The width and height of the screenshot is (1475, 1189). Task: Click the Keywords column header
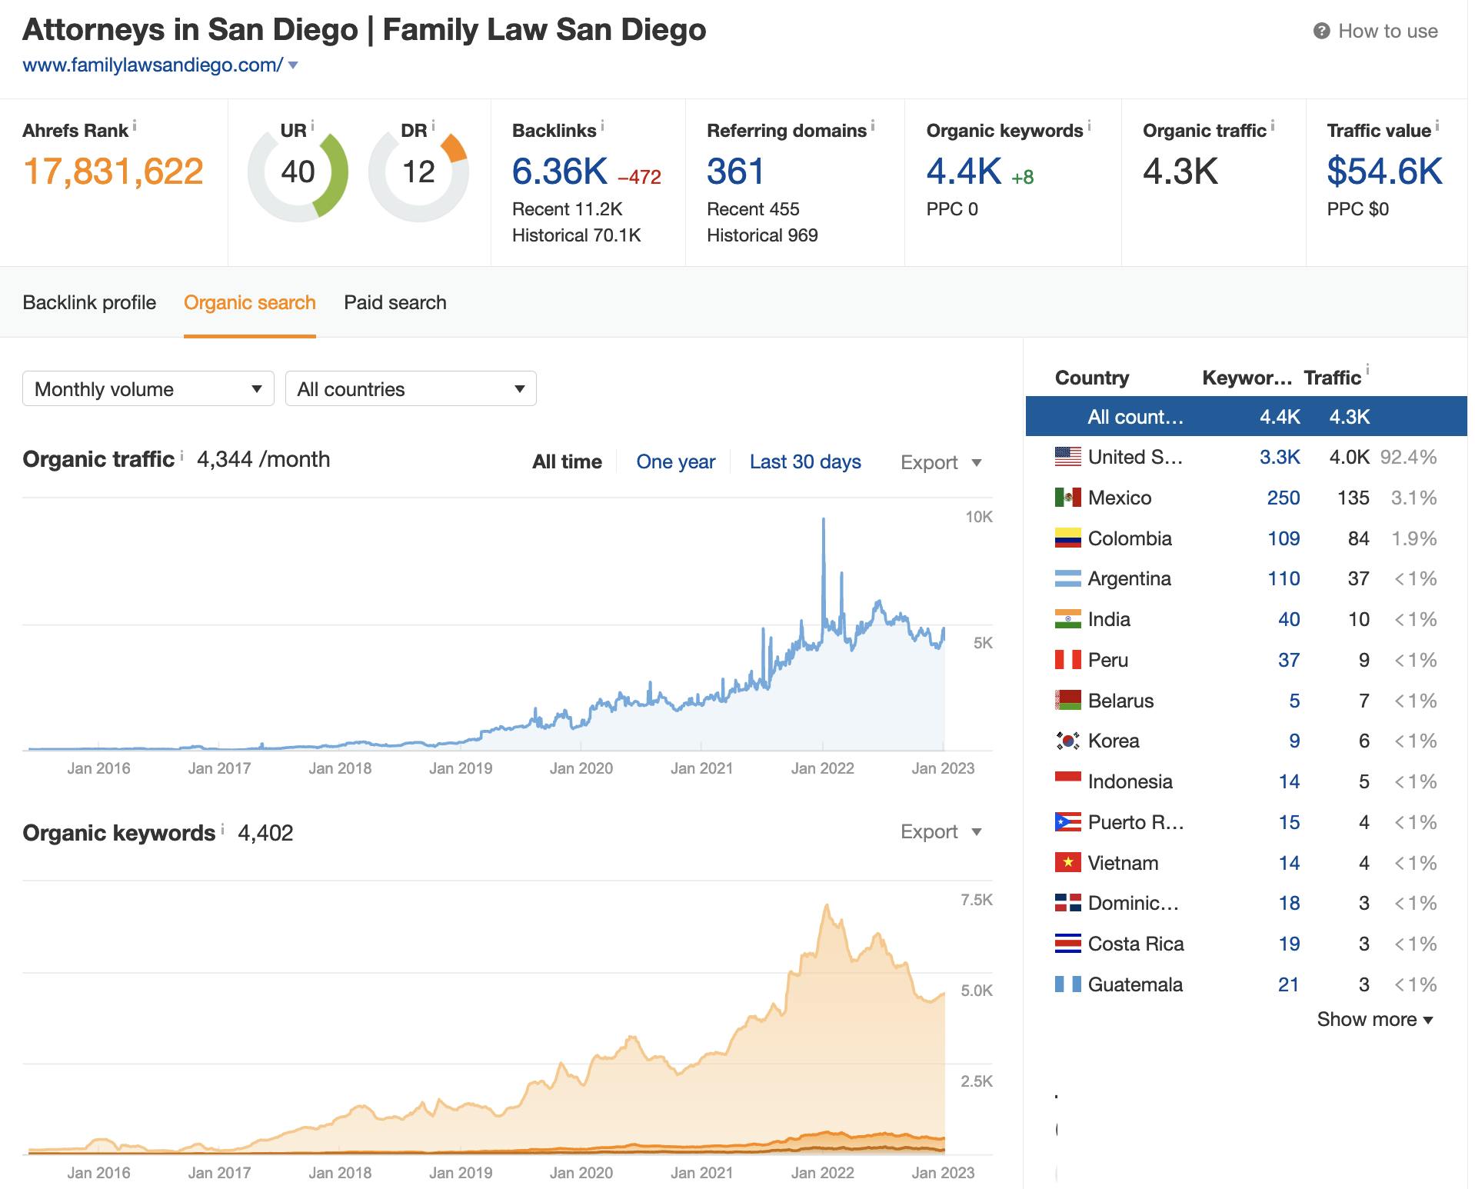tap(1247, 378)
